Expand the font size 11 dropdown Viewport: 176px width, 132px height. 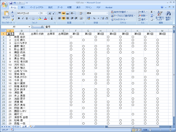point(46,13)
